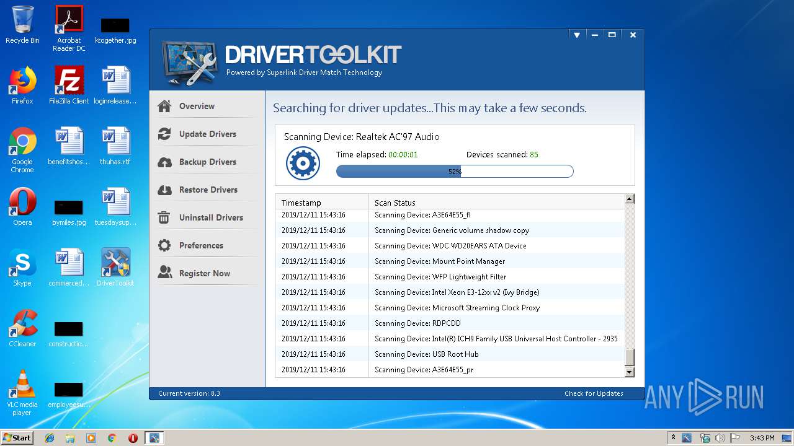
Task: Select row Scanning Device: A3E64E55_pr
Action: 450,370
